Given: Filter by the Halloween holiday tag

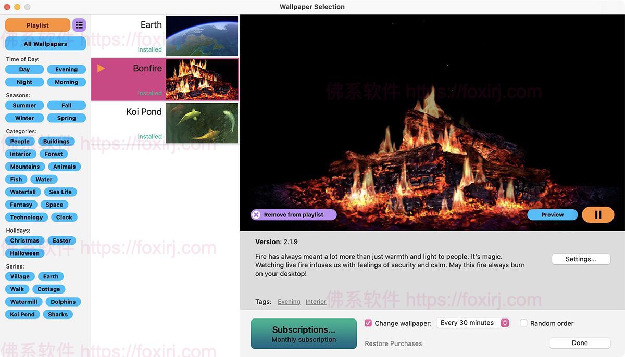Looking at the screenshot, I should [24, 253].
